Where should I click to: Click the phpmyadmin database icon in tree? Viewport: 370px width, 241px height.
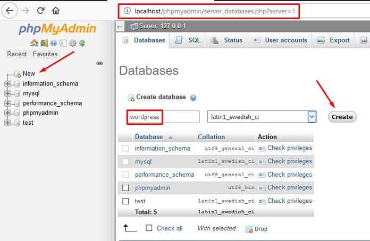[17, 113]
